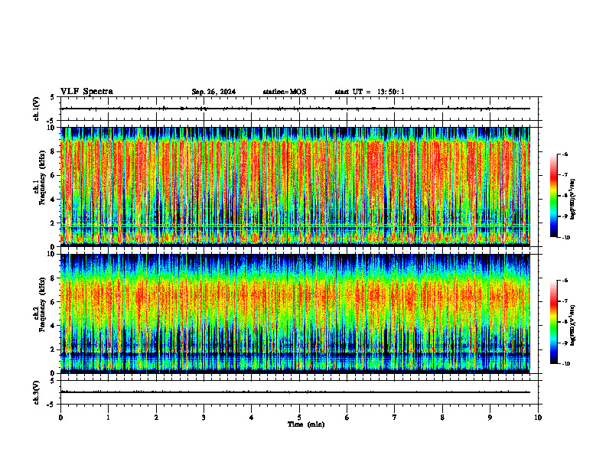Image resolution: width=606 pixels, height=468 pixels.
Task: Click time axis tick label "6"
Action: (347, 418)
